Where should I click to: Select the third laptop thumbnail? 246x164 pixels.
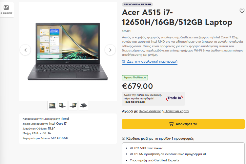pos(73,106)
